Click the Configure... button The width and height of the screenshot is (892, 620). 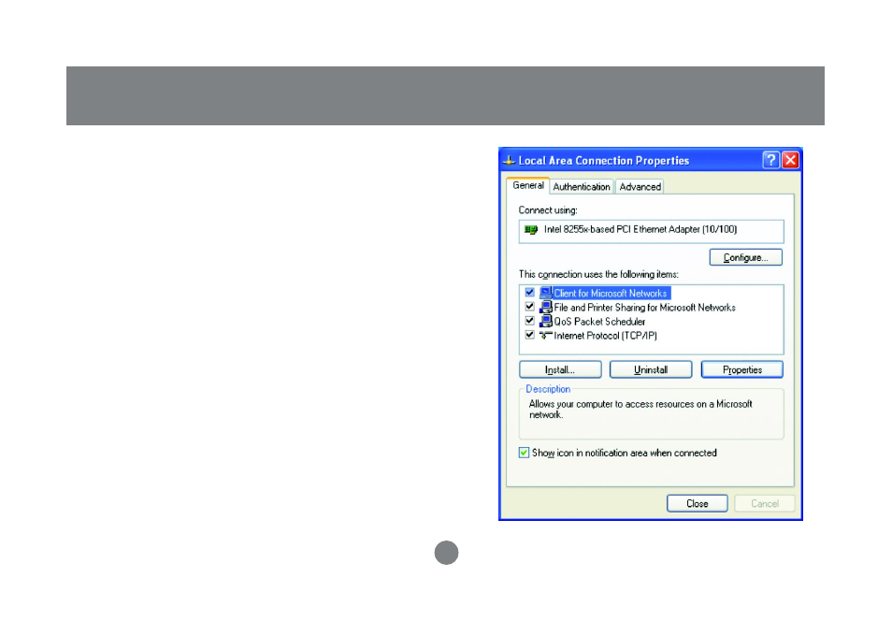746,258
